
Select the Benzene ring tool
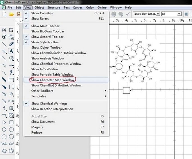tap(11, 151)
